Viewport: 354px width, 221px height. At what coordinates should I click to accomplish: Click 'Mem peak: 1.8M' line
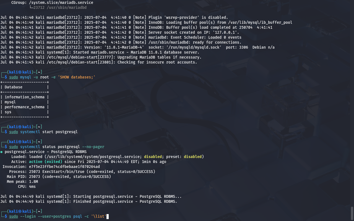pos(22,181)
